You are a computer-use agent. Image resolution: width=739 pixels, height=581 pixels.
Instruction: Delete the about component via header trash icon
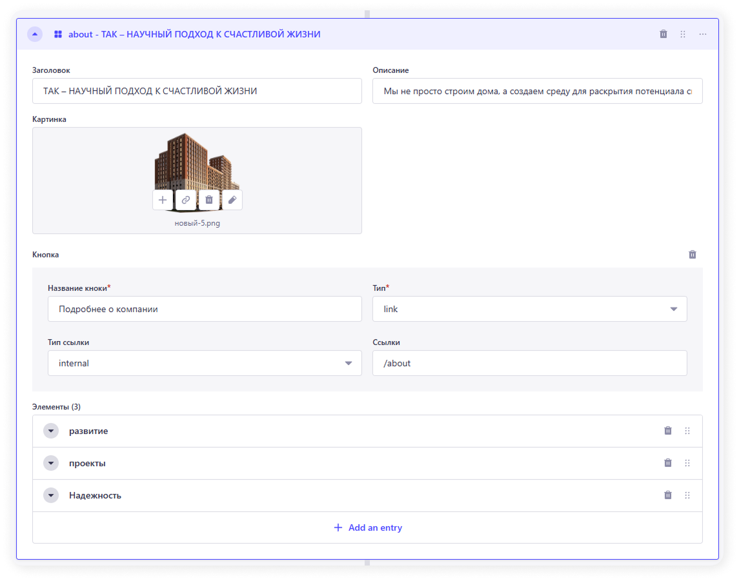tap(663, 34)
